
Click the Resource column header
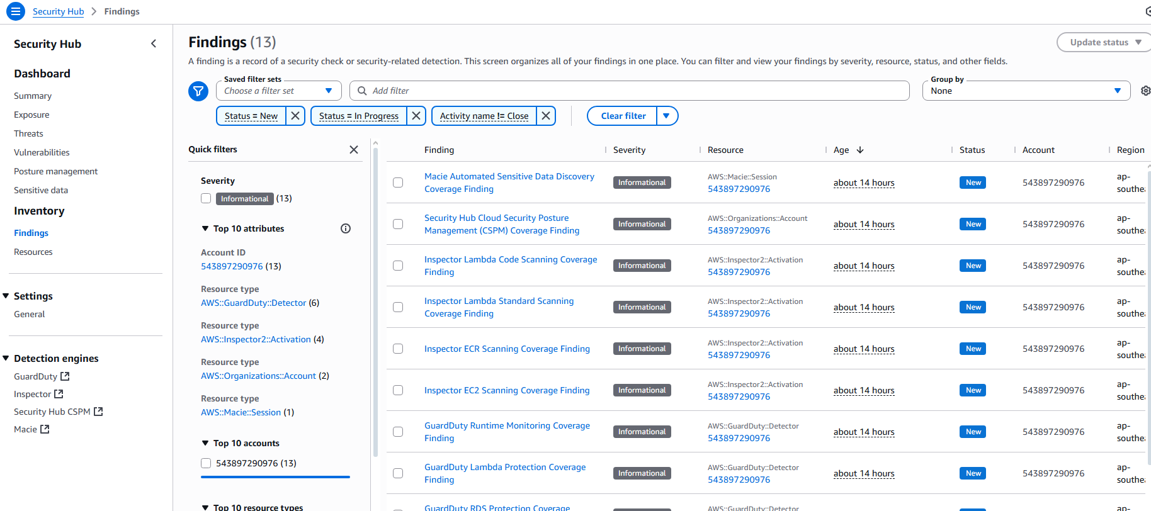(x=725, y=150)
